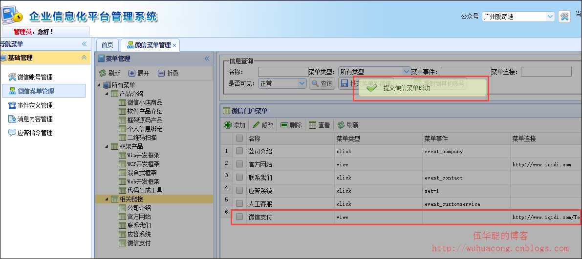Image resolution: width=582 pixels, height=259 pixels.
Task: Collapse the 导航菜单 sidebar panel
Action: point(84,44)
